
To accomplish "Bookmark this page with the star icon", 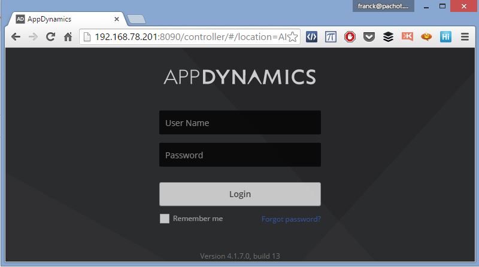I will [x=292, y=37].
